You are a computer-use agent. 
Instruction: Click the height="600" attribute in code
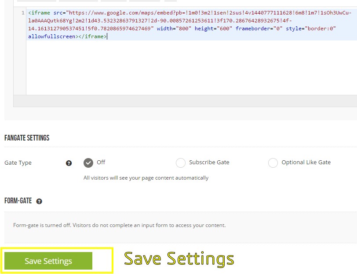[213, 29]
